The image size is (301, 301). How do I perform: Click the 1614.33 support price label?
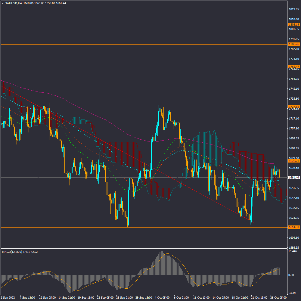tap(293, 227)
